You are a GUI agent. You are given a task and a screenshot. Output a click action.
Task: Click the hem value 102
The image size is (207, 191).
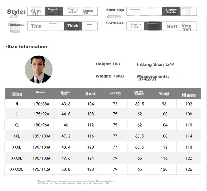point(189,104)
